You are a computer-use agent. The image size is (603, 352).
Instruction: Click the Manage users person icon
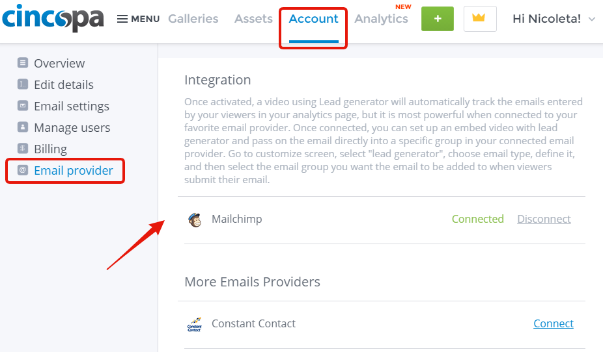point(23,127)
